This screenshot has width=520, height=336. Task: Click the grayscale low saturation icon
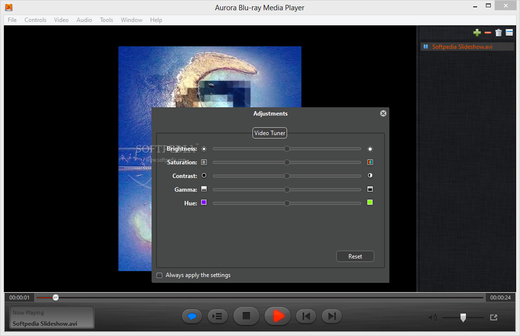[x=204, y=162]
